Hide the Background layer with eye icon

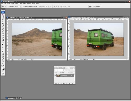(55, 75)
